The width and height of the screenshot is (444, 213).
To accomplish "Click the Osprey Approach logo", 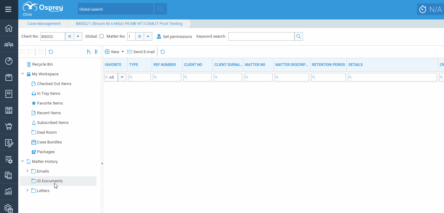I will click(43, 7).
